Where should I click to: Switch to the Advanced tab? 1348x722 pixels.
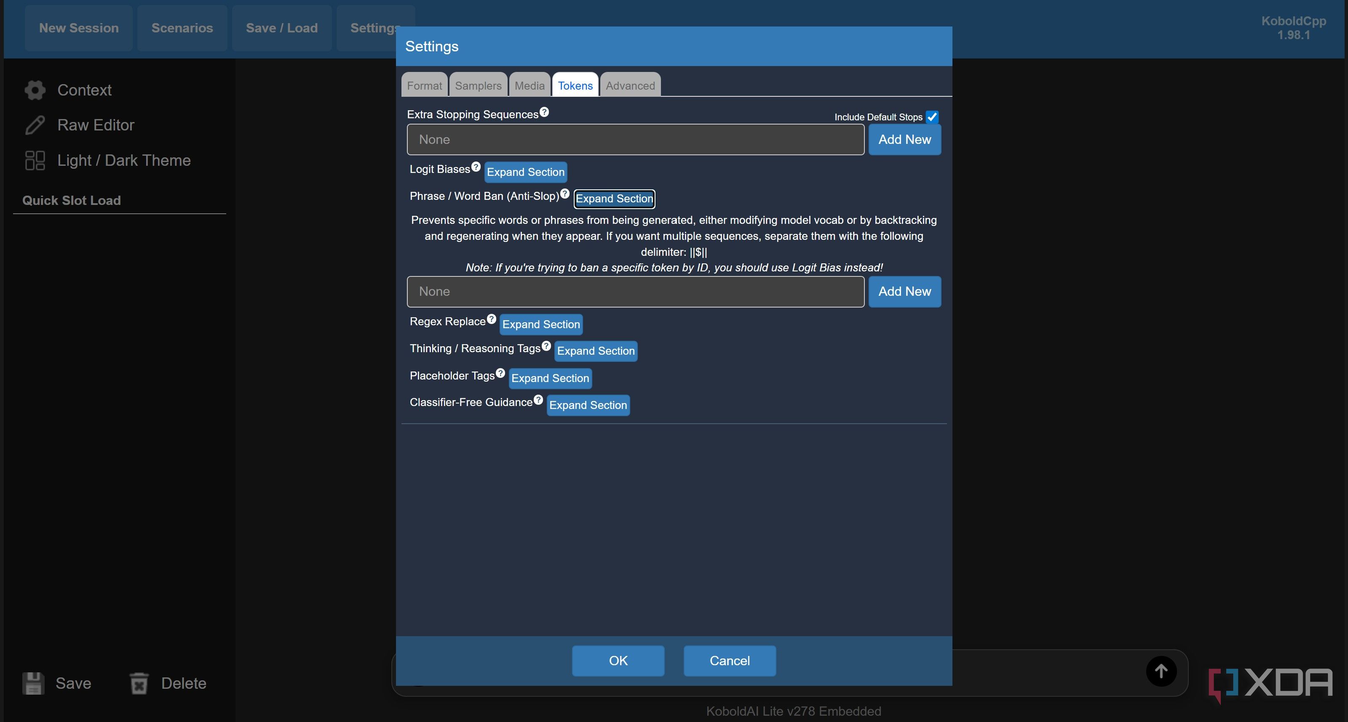(x=630, y=85)
